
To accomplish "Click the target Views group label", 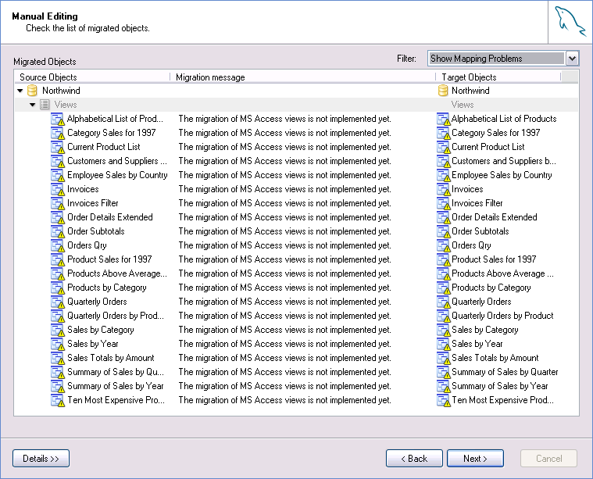I will point(463,105).
